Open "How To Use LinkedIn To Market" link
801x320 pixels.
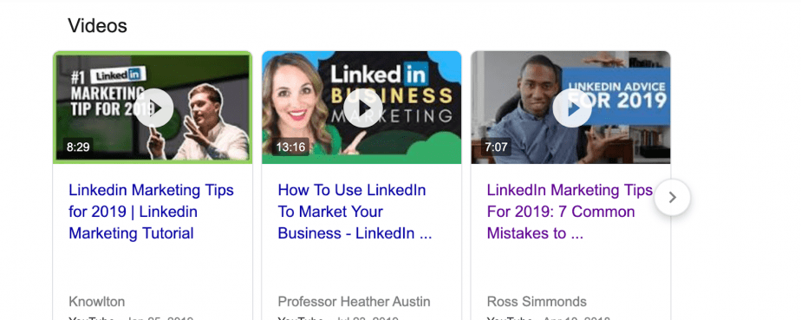[355, 212]
